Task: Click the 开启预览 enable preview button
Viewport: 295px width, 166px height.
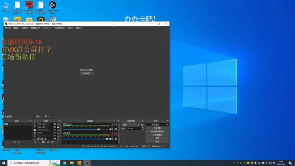Action: pyautogui.click(x=87, y=73)
